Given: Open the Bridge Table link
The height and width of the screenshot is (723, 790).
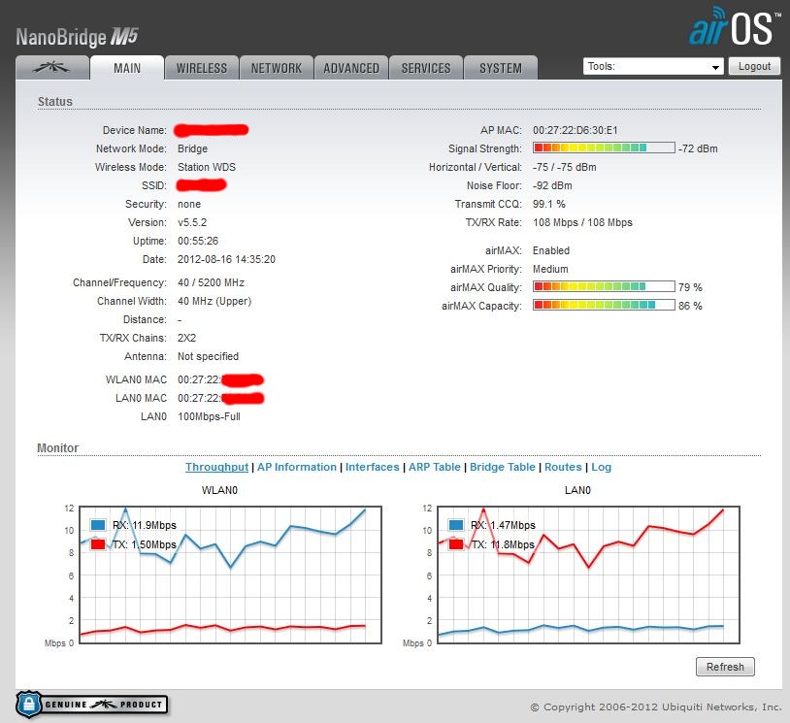Looking at the screenshot, I should [x=503, y=467].
